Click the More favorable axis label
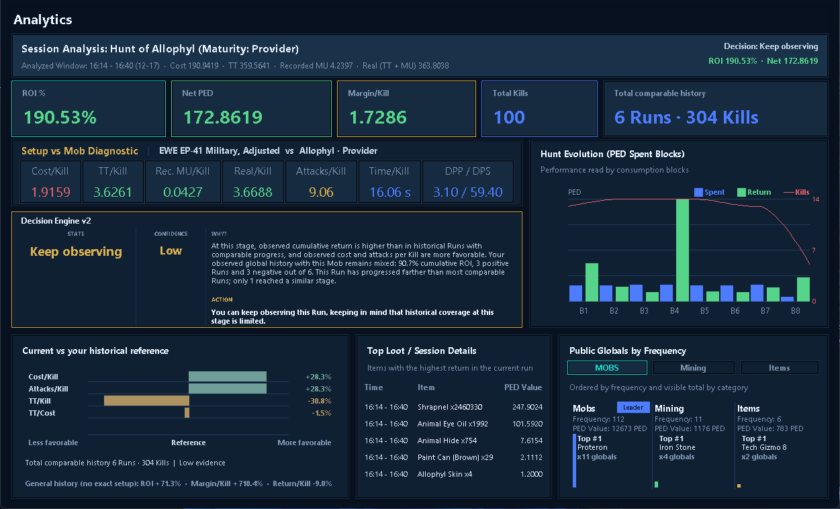Screen dimensions: 840x509 pyautogui.click(x=304, y=443)
